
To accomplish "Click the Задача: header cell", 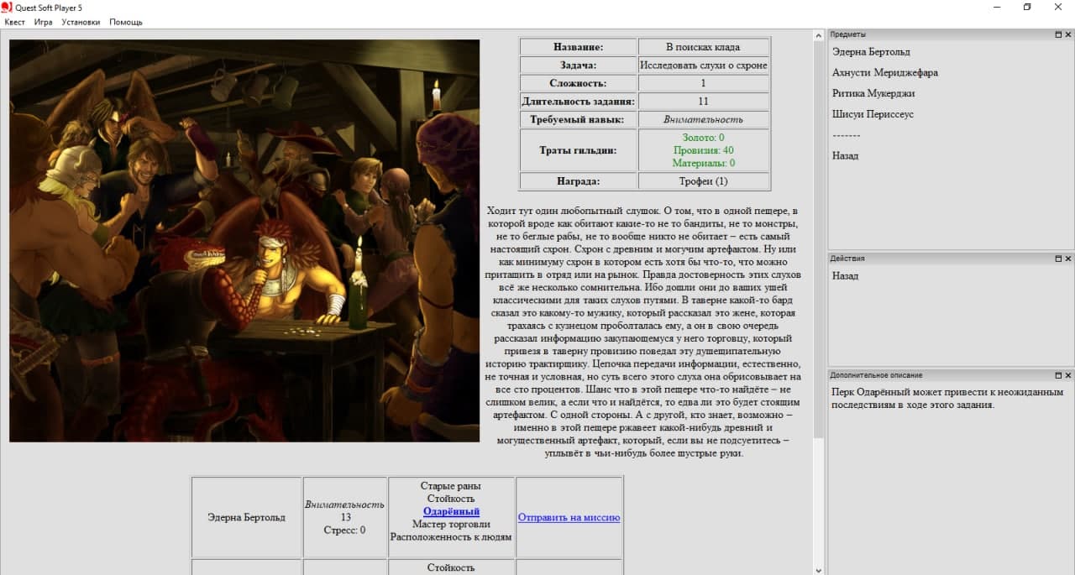I will pyautogui.click(x=579, y=65).
